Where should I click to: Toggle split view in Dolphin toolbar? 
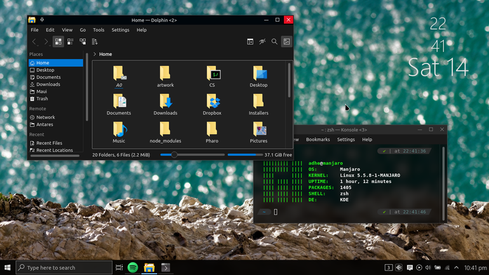(250, 41)
